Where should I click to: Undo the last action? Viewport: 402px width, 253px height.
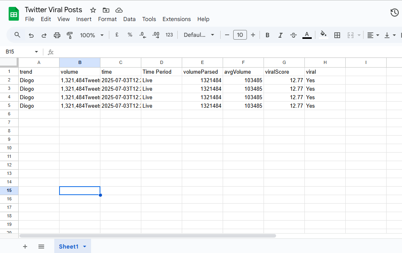pyautogui.click(x=31, y=35)
